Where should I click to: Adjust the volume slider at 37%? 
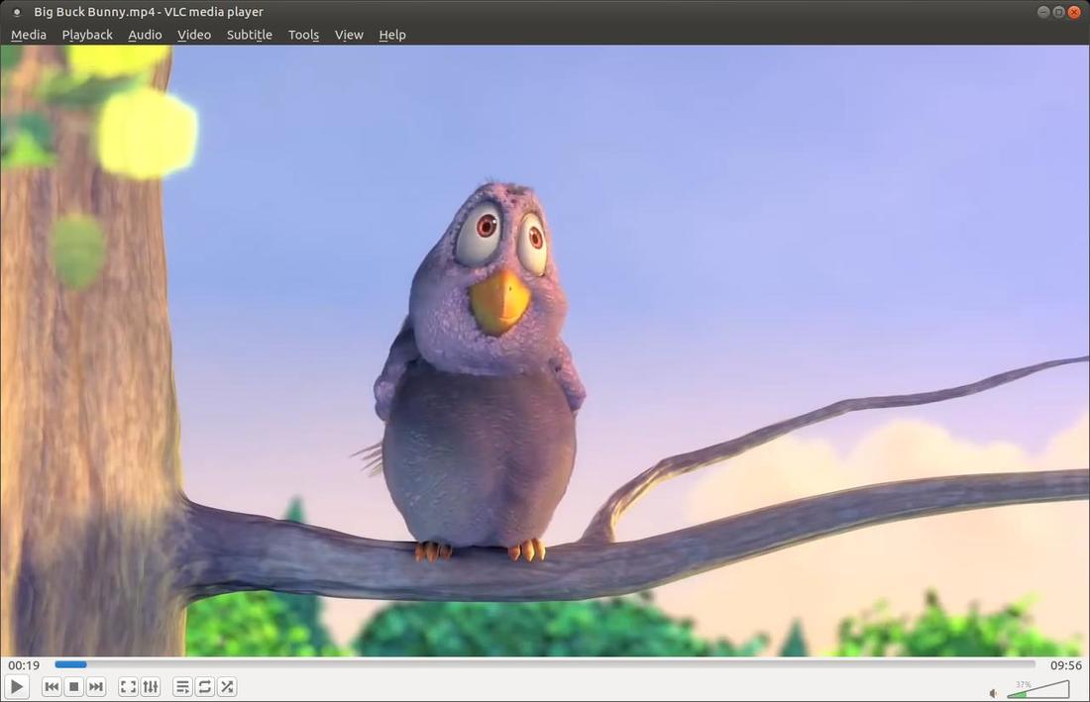[1037, 689]
